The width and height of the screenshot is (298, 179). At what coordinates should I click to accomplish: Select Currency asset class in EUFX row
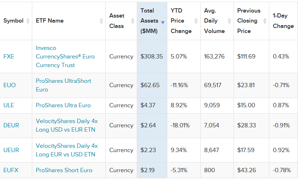click(x=121, y=170)
